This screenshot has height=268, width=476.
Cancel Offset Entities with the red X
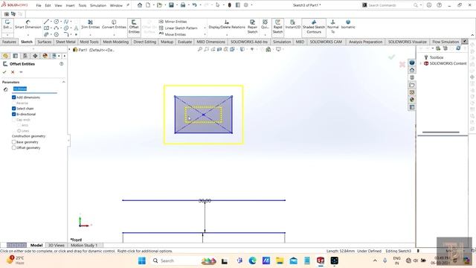tap(13, 72)
